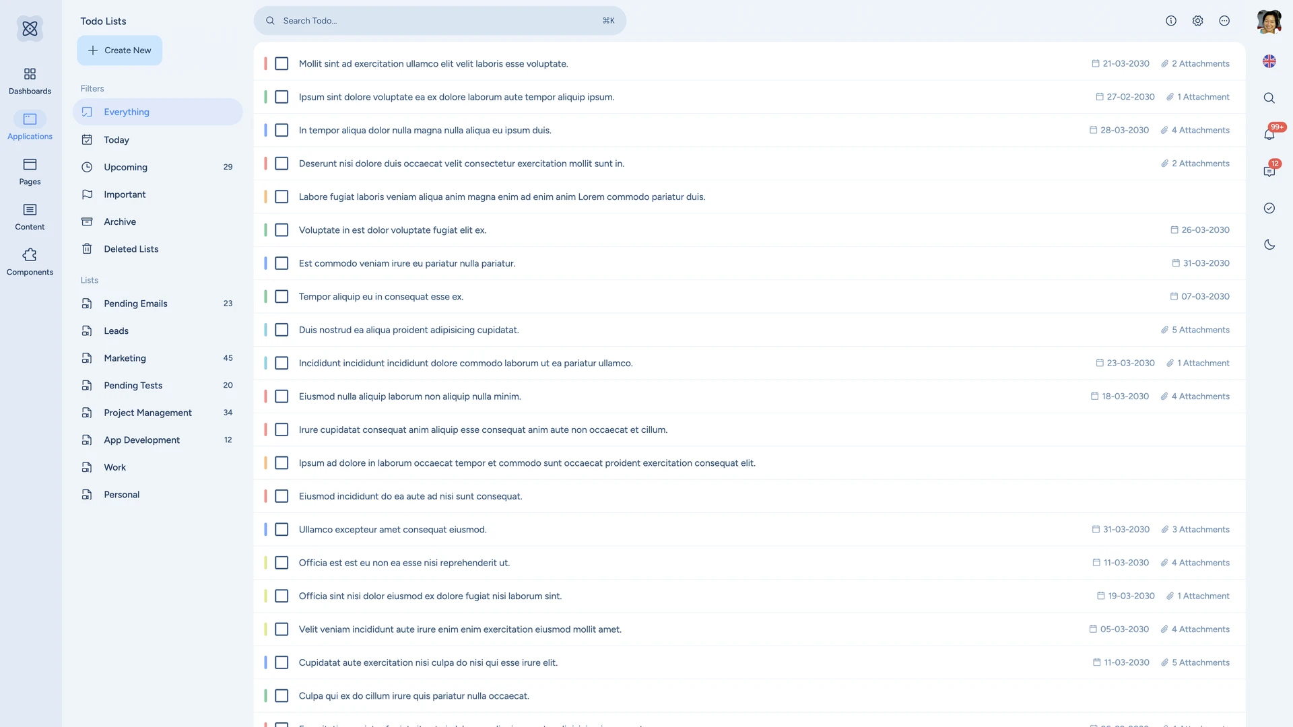The image size is (1293, 727).
Task: Click the 26-03-2030 due date
Action: tap(1200, 230)
